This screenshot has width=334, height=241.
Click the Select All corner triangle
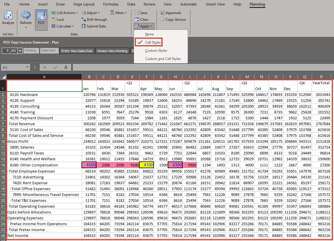click(4, 77)
